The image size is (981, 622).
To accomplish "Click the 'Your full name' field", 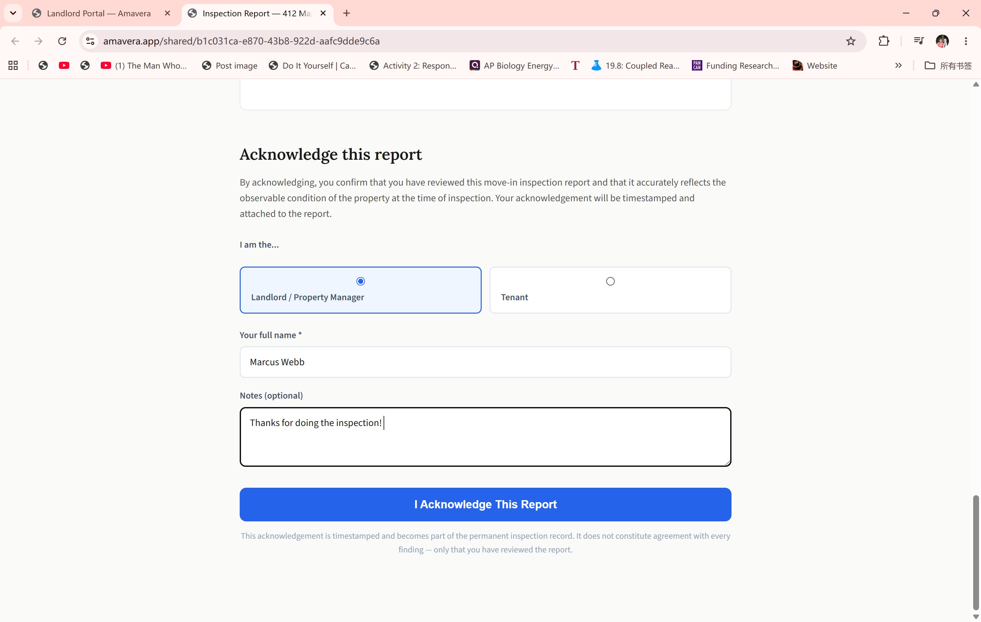I will click(485, 362).
